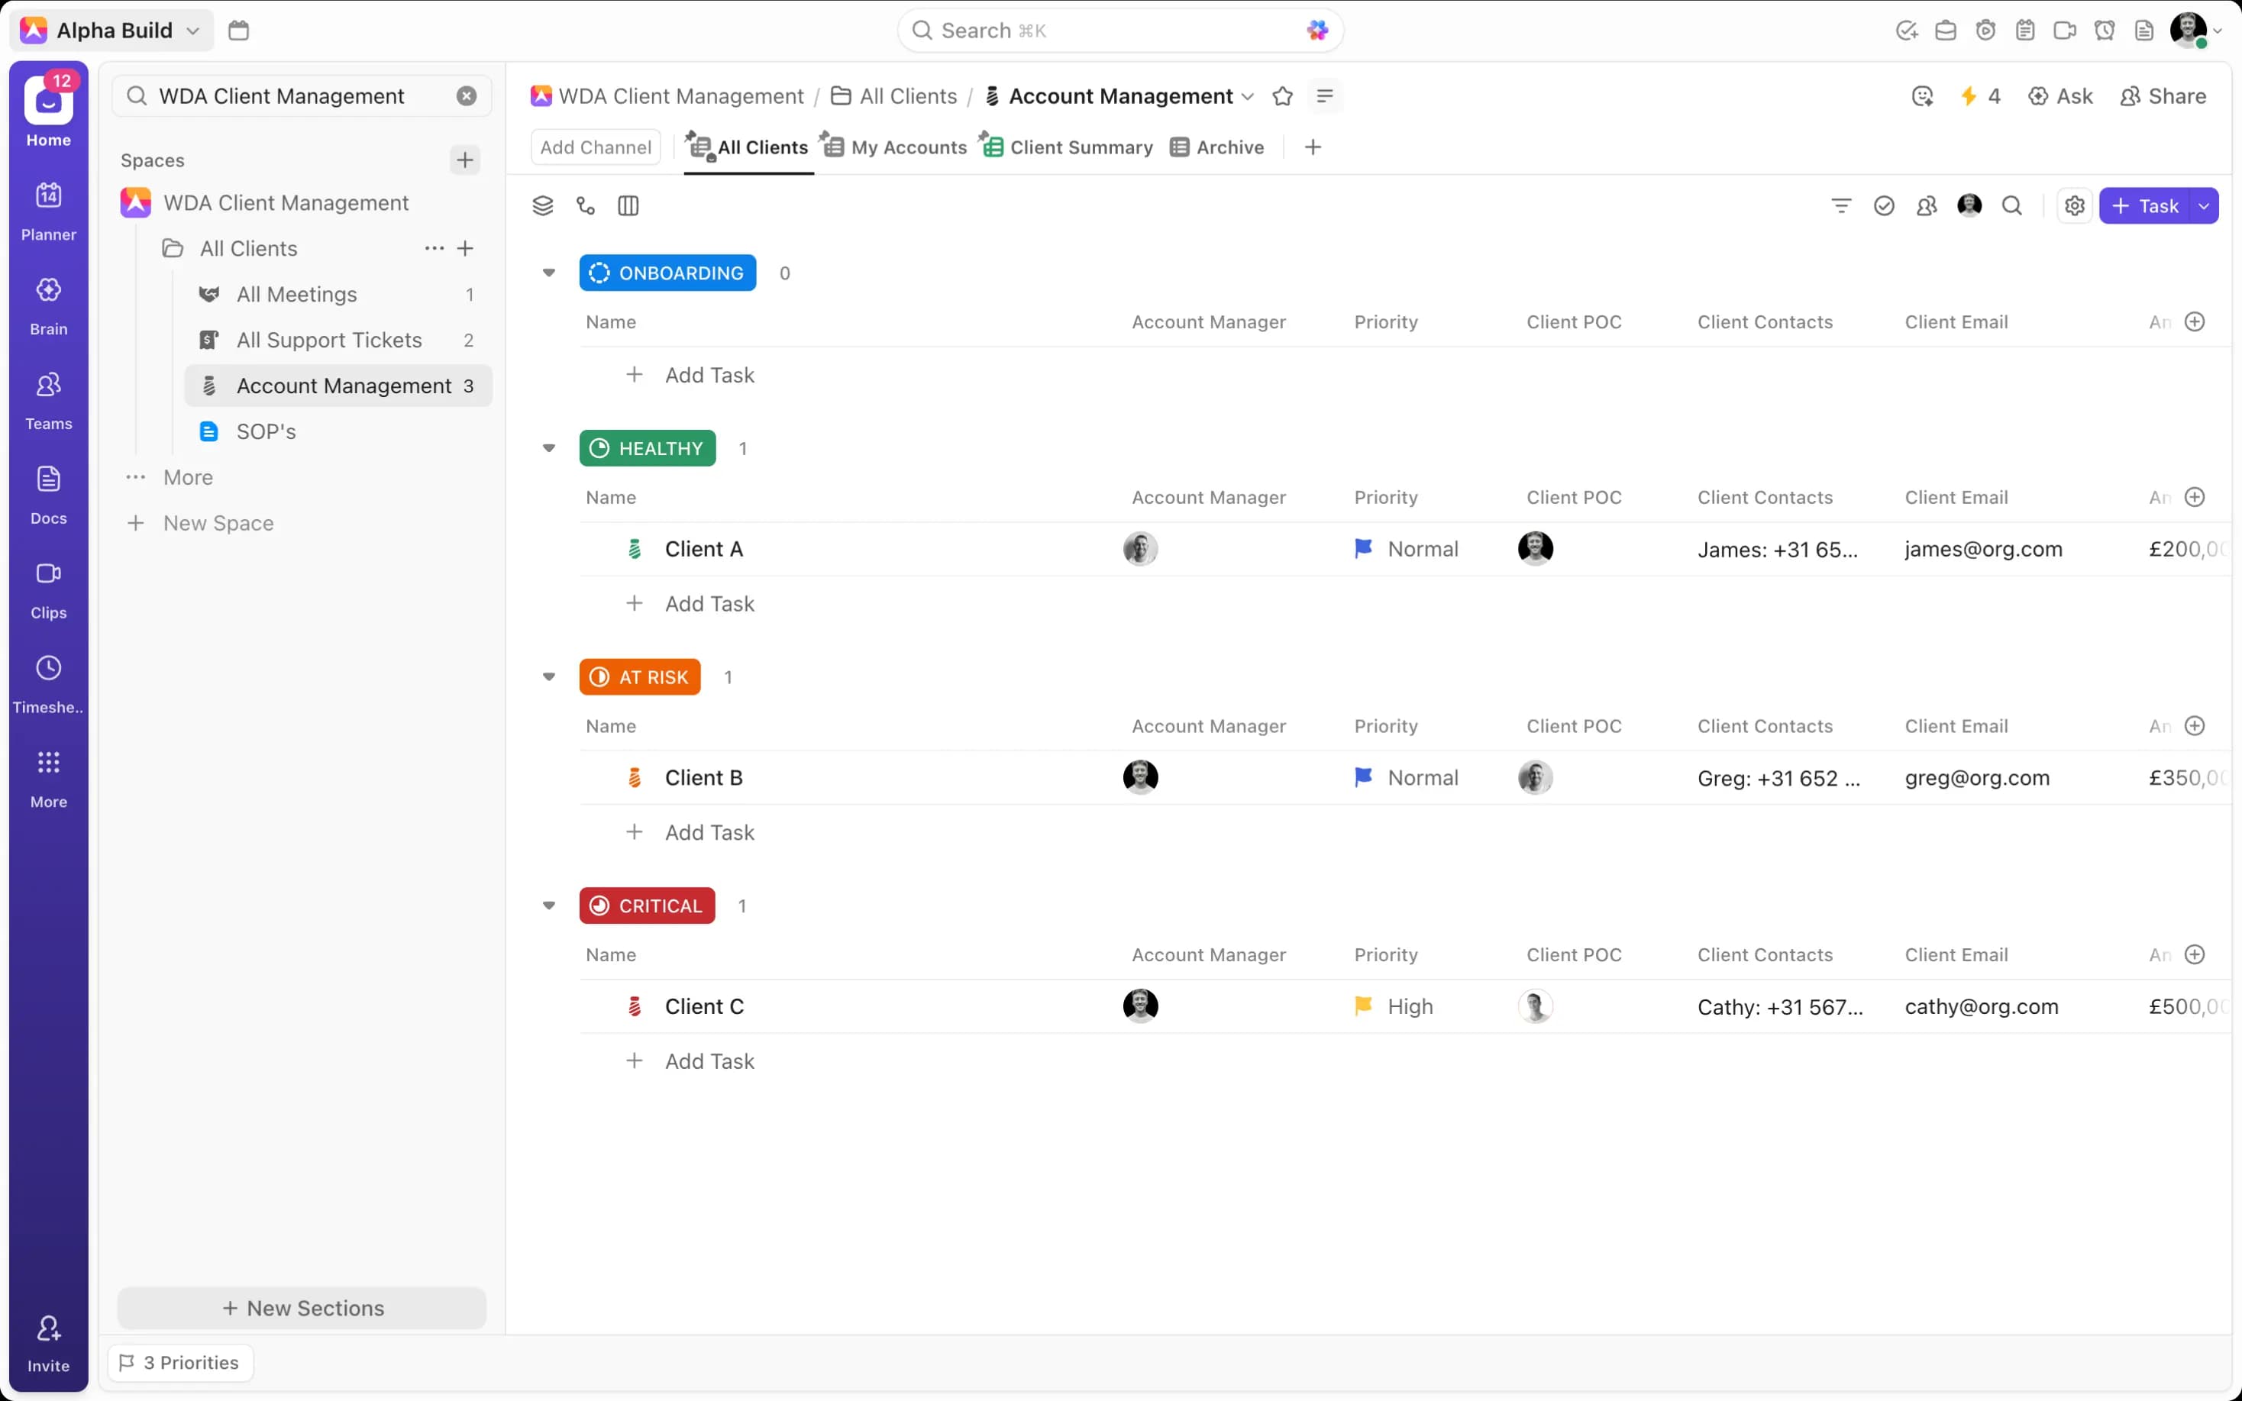Toggle show closed tasks checkmark
Viewport: 2242px width, 1401px height.
coord(1883,205)
